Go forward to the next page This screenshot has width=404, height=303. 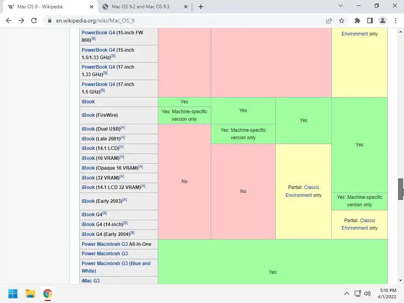click(x=21, y=21)
